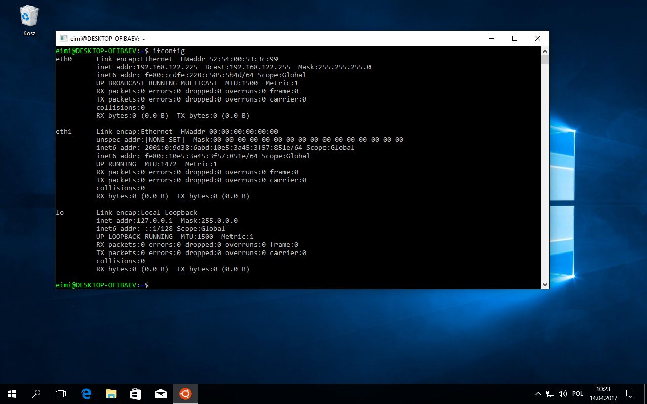Open the network status tray icon
Viewport: 647px width, 404px height.
(550, 394)
